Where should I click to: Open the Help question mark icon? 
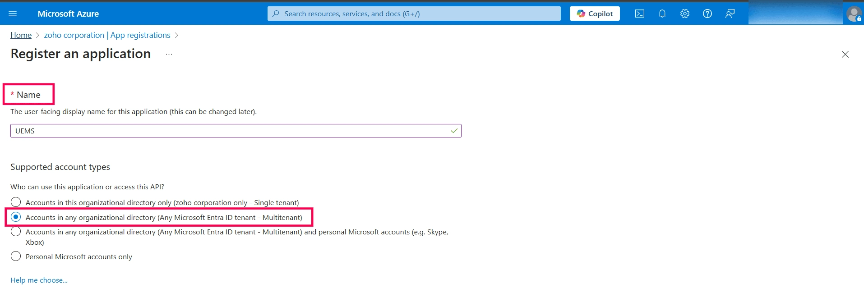707,14
